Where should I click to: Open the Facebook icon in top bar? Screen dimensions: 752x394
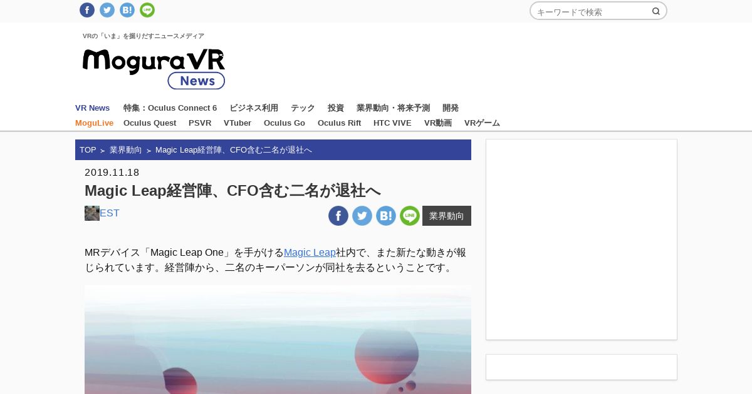87,10
